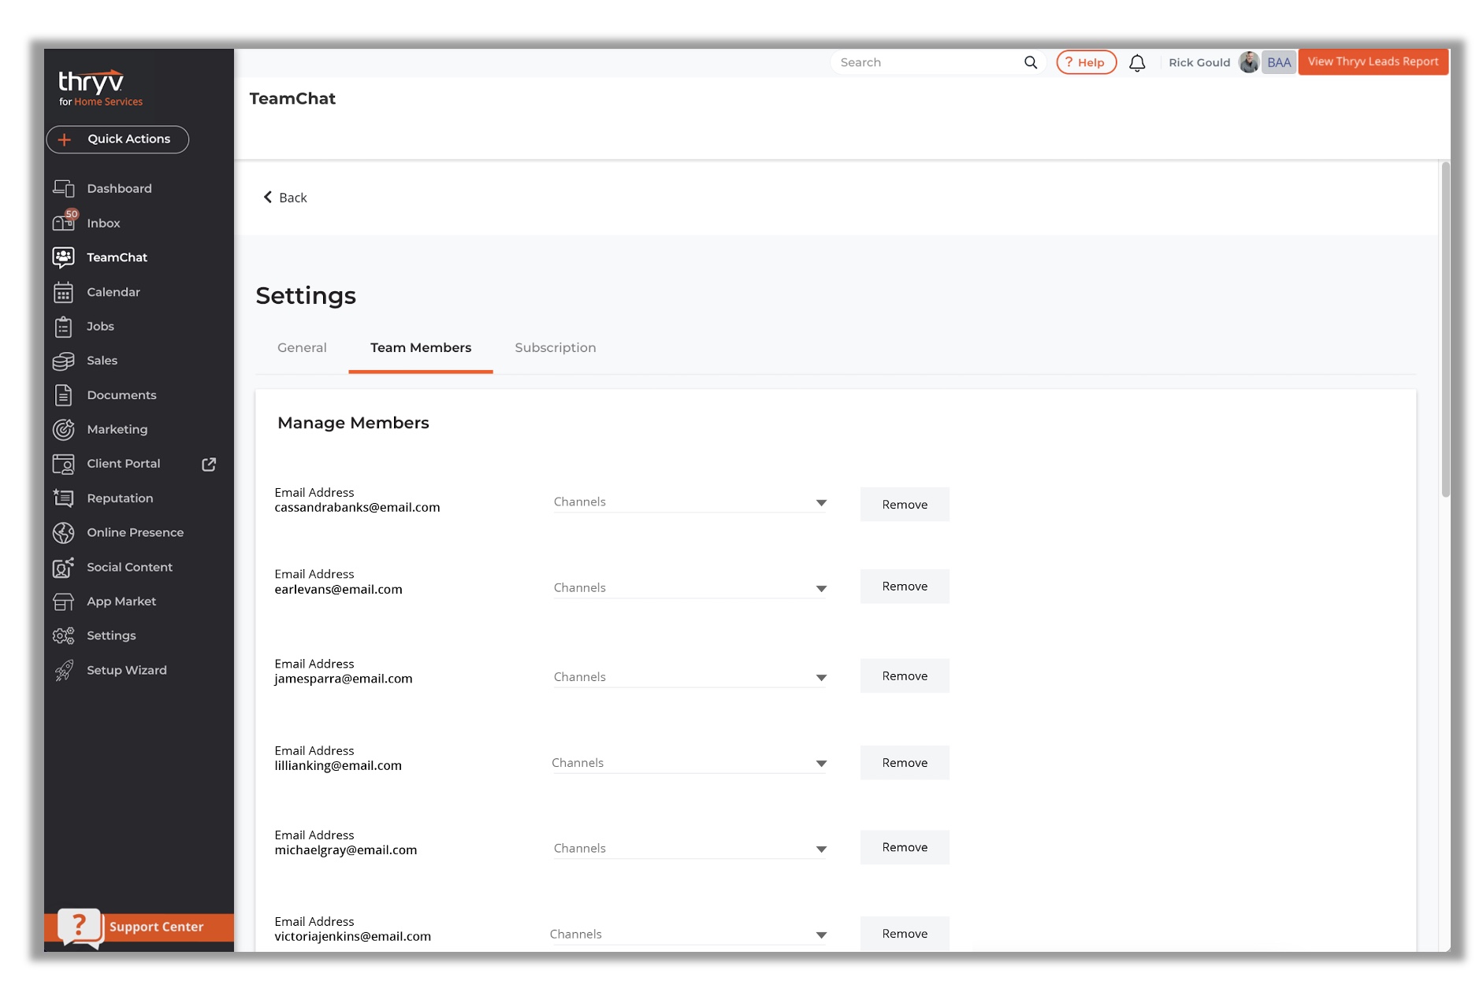This screenshot has width=1483, height=992.
Task: Open the Support Center label
Action: tap(156, 927)
